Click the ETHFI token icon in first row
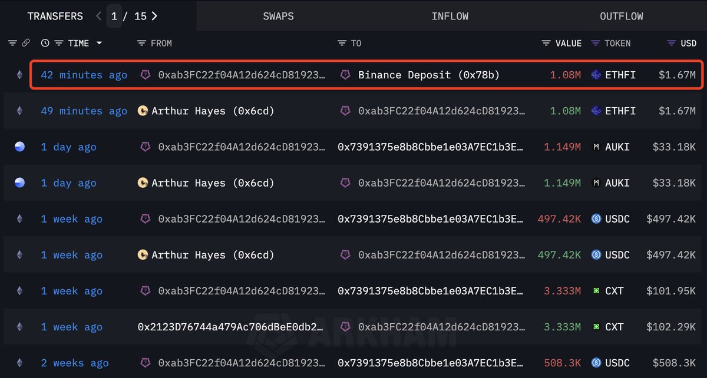This screenshot has height=378, width=707. (596, 75)
